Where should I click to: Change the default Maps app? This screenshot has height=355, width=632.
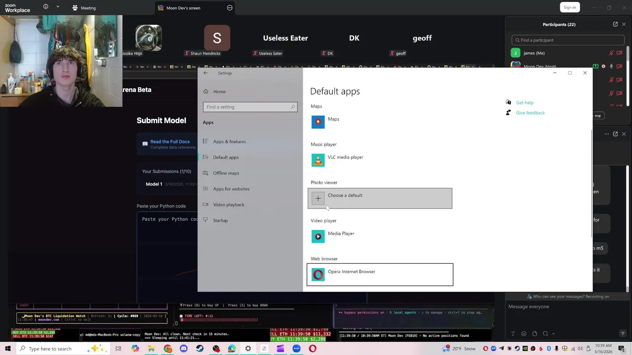380,122
